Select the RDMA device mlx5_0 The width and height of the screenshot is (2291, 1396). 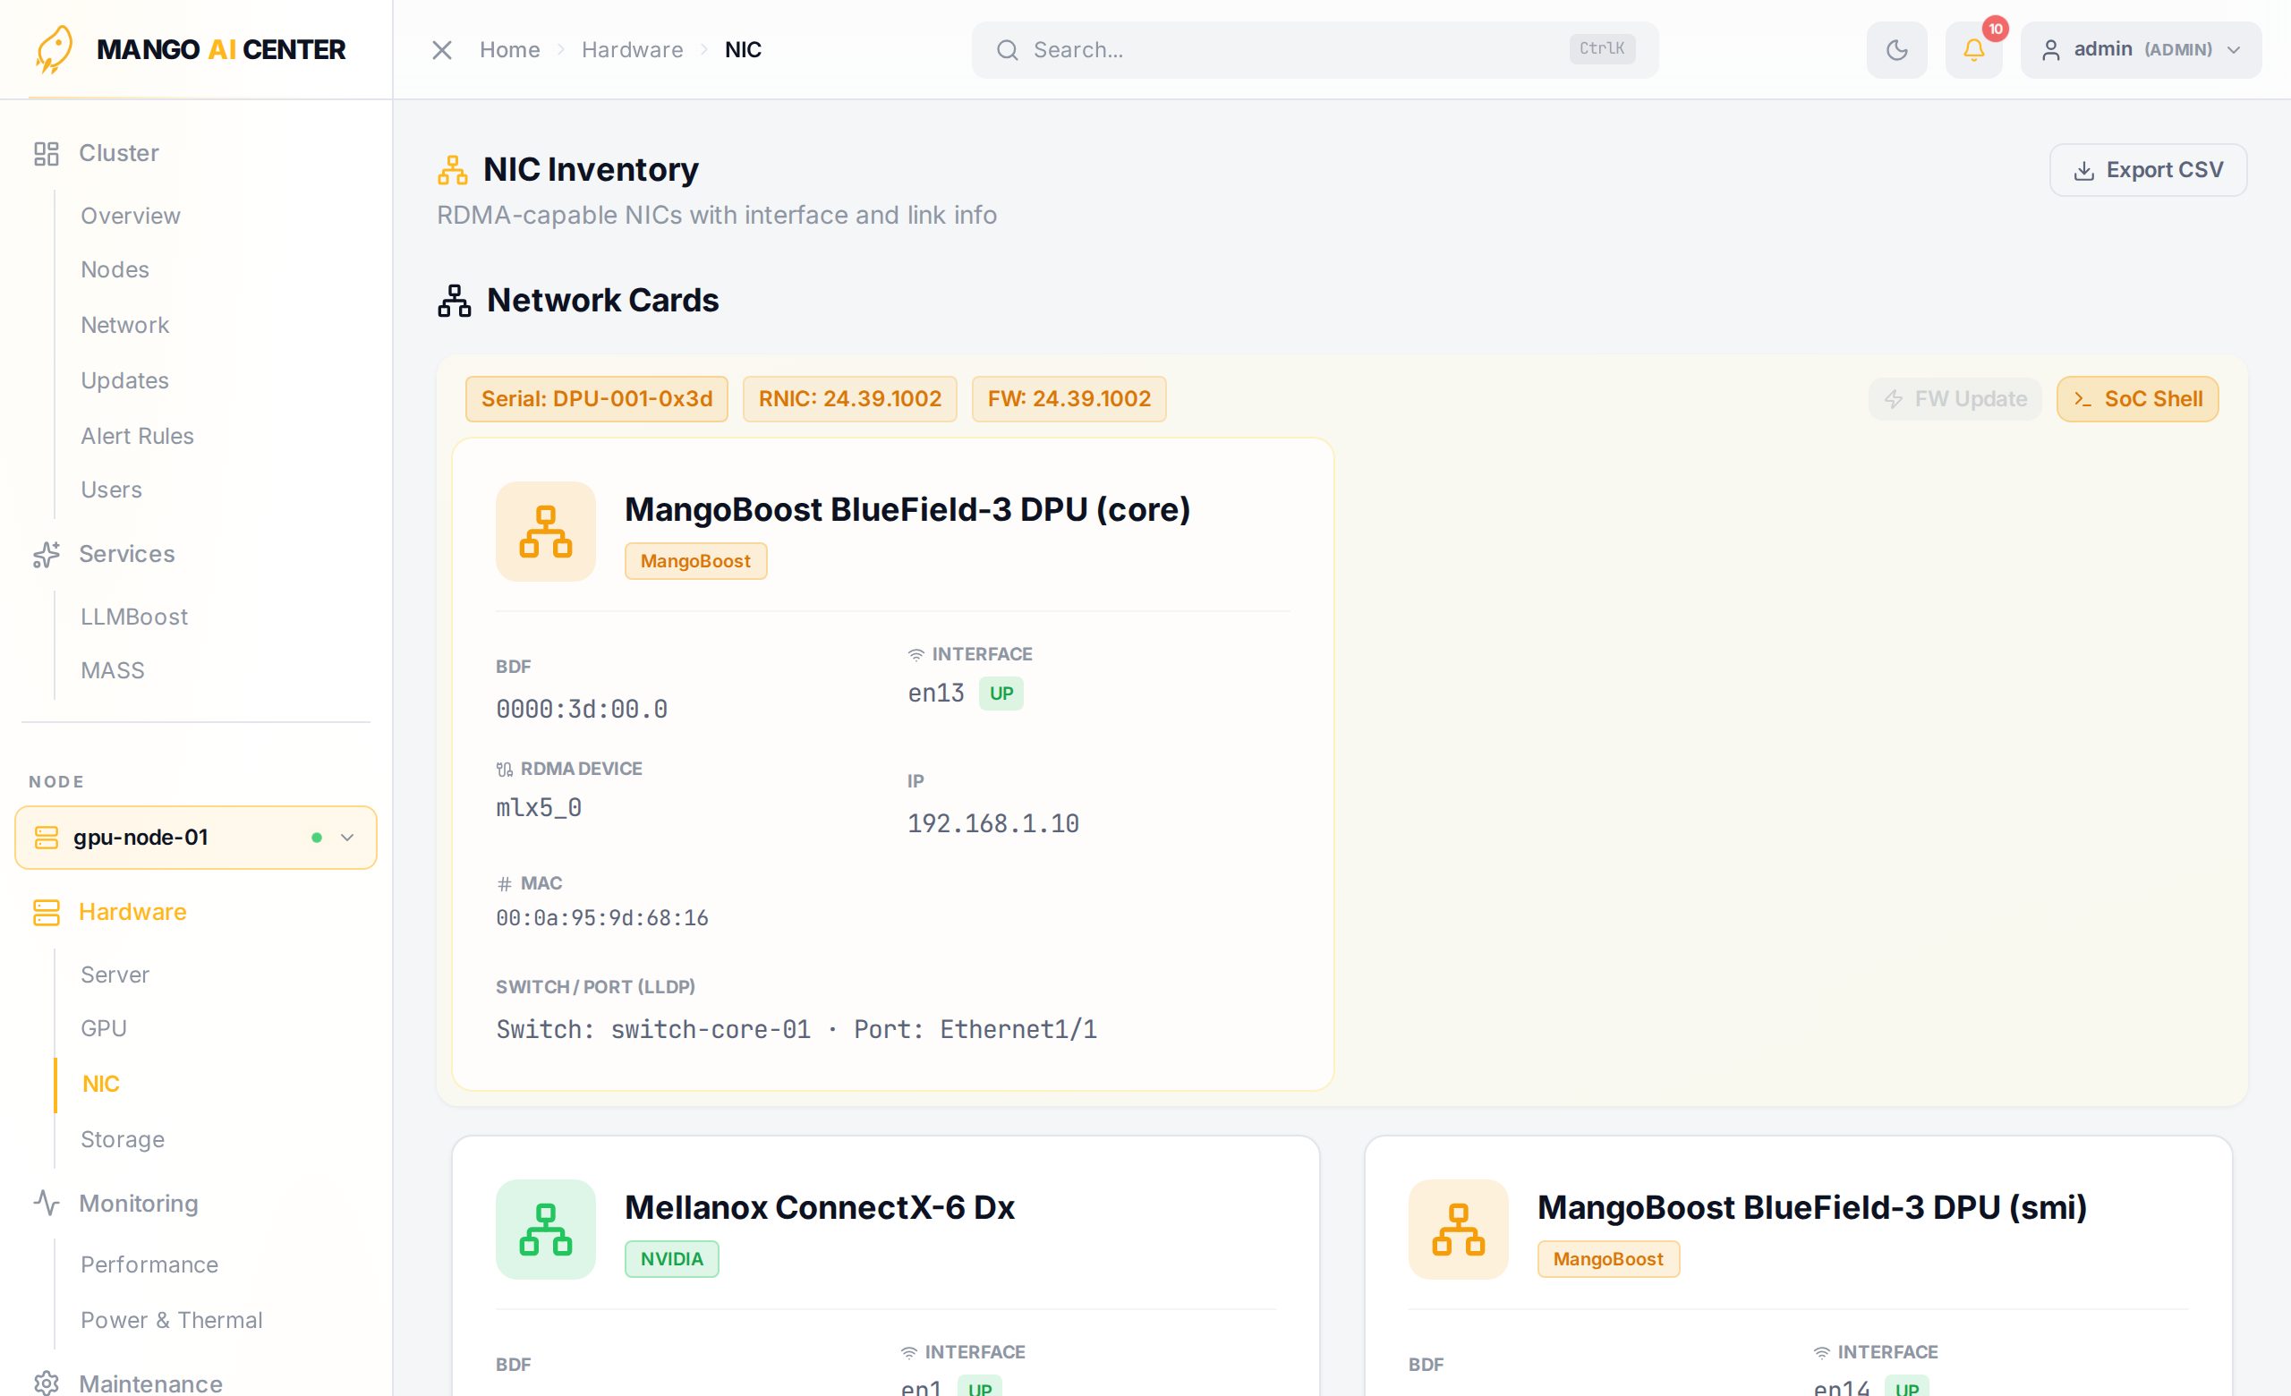click(x=540, y=808)
